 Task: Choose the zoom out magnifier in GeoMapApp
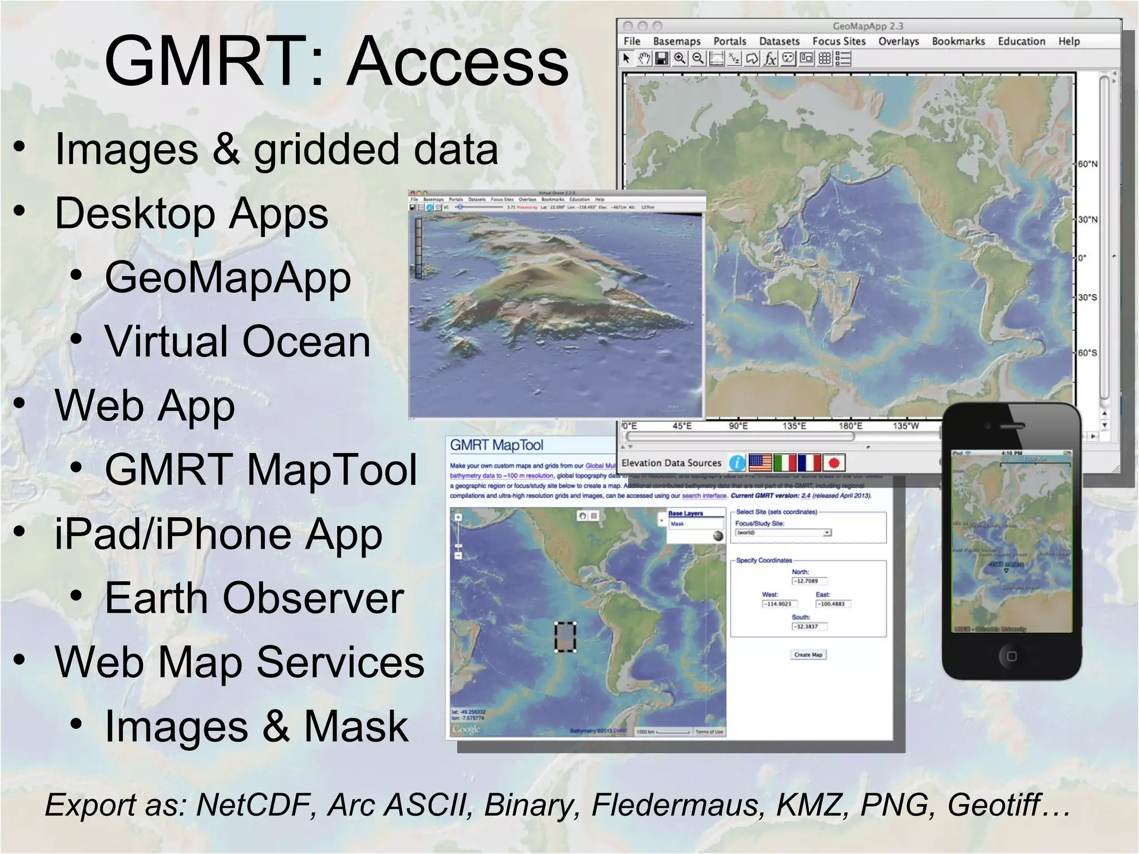pyautogui.click(x=698, y=58)
